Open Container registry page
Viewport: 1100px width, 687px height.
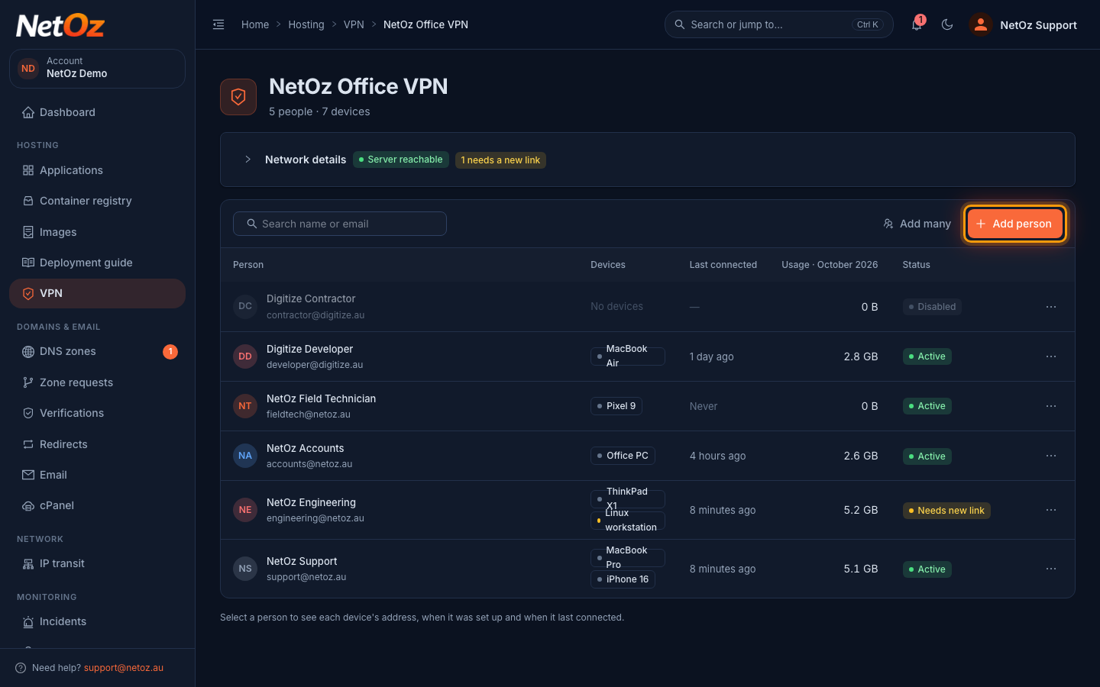coord(97,201)
